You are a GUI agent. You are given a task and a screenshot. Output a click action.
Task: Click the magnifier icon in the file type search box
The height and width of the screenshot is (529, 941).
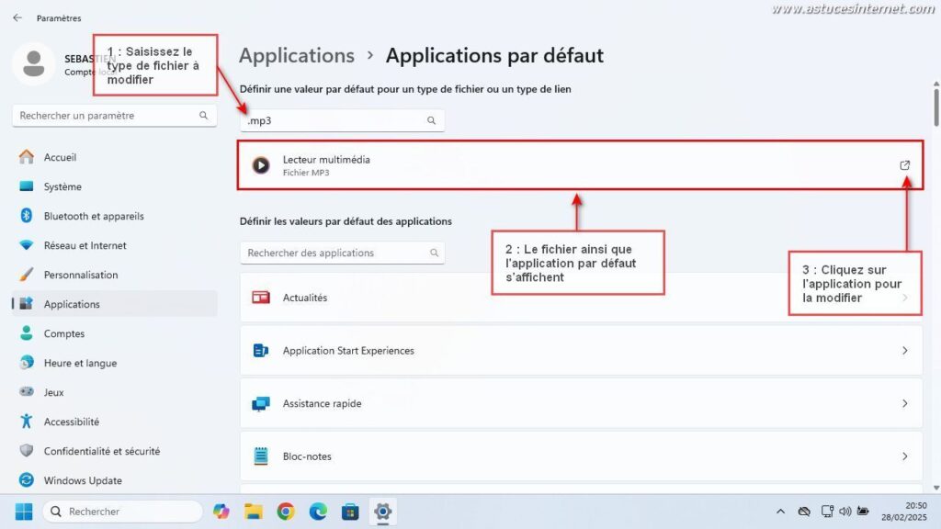(431, 119)
